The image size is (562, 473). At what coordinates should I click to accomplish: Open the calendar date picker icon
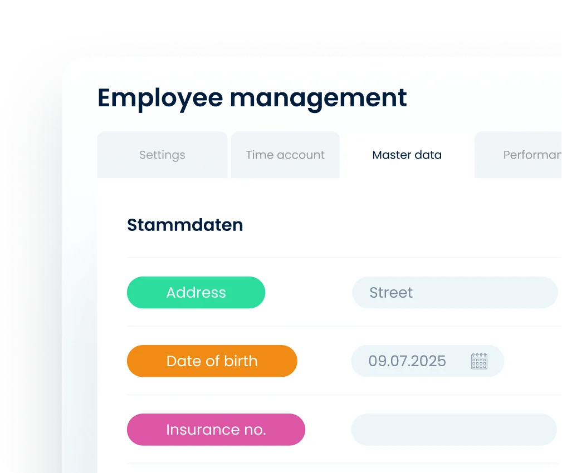click(479, 361)
